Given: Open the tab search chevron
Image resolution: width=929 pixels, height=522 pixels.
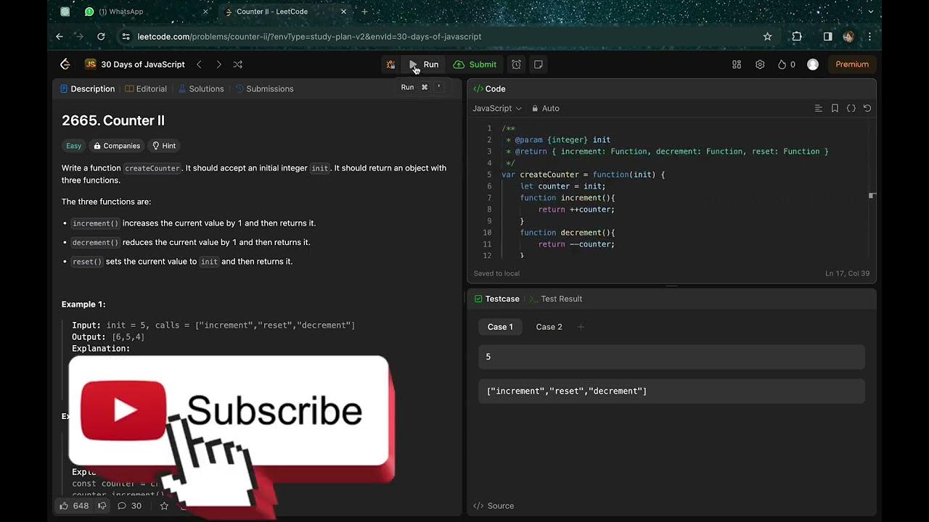Looking at the screenshot, I should (x=871, y=12).
